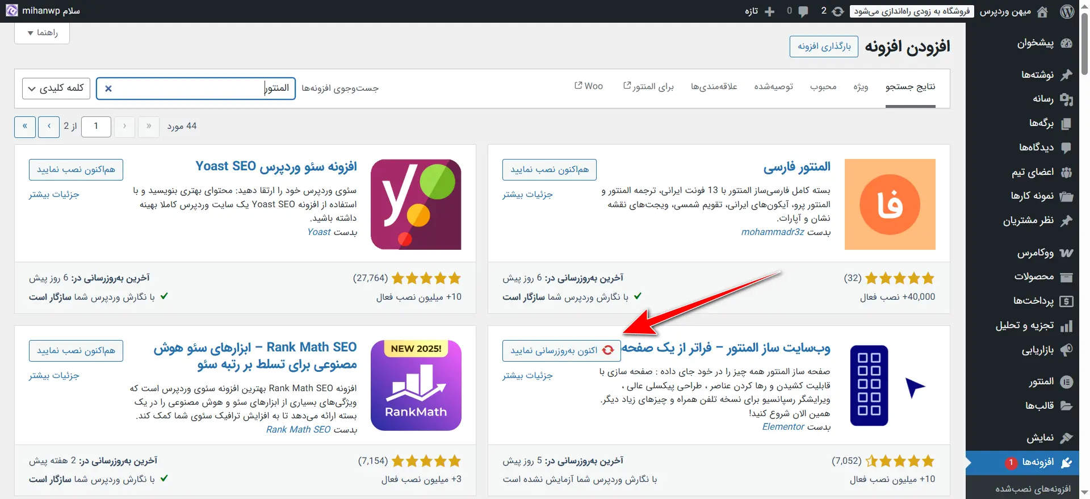Switch to the Recommended (توصیه‌شده) tab

click(773, 87)
